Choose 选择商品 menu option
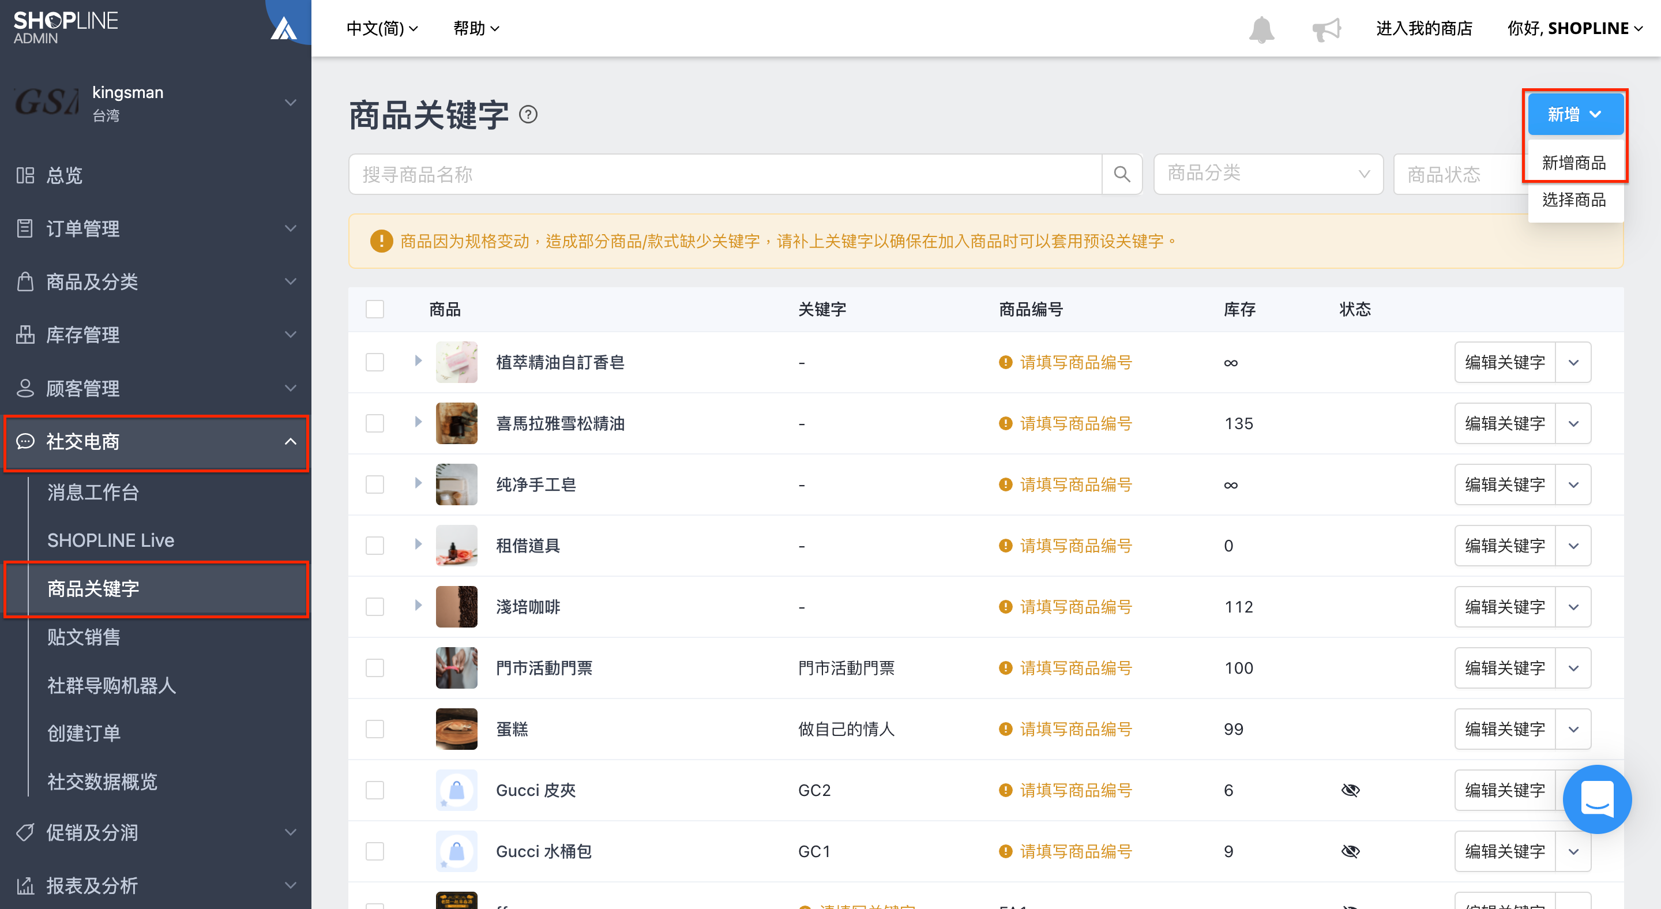 (x=1574, y=200)
